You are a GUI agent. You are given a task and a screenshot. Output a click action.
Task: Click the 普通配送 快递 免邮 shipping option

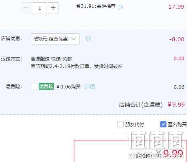point(51,59)
